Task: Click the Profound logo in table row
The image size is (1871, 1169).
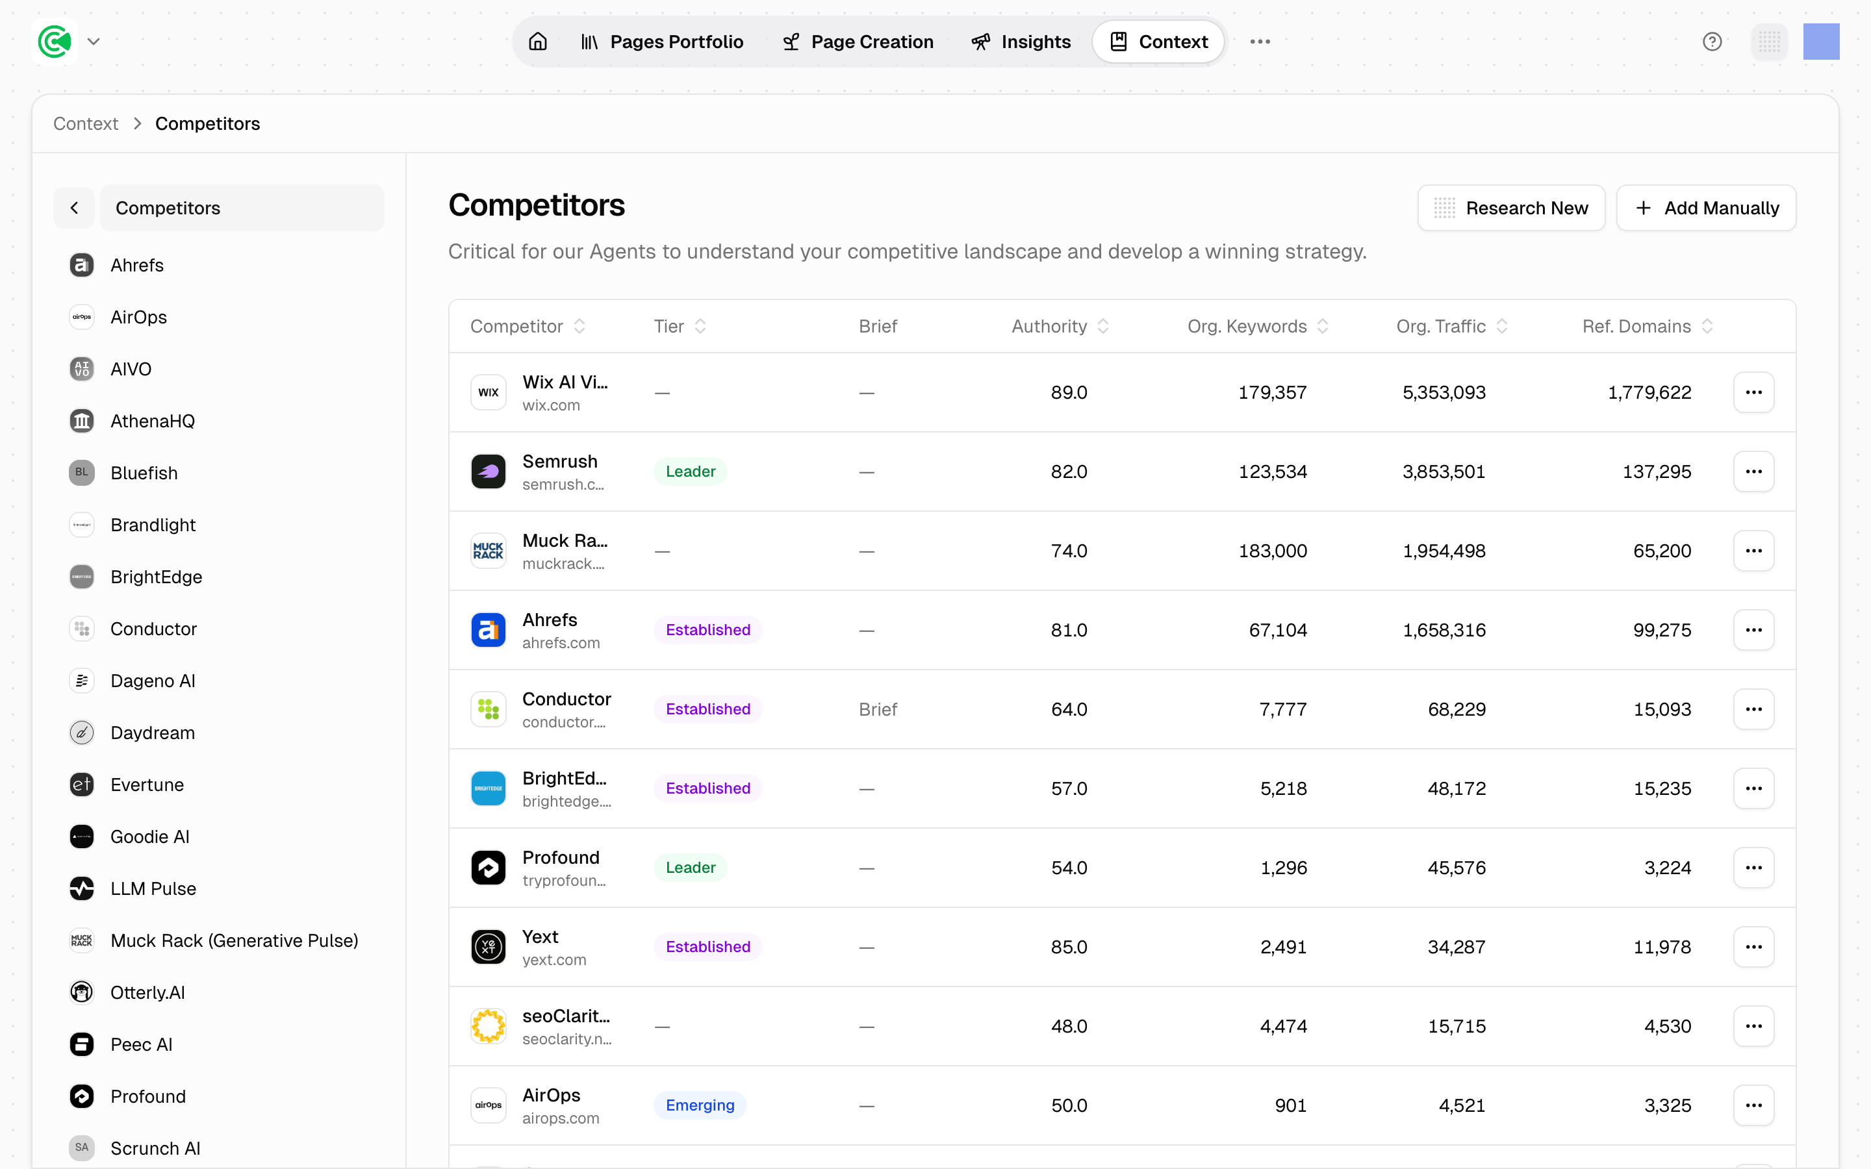Action: click(x=488, y=868)
